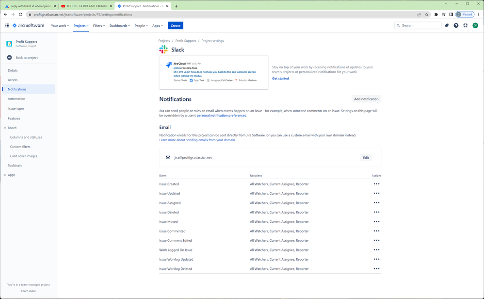Open the browser extensions puzzle icon

coord(436,15)
